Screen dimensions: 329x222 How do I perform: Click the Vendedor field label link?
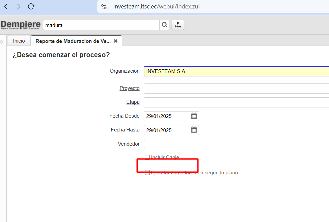[129, 144]
